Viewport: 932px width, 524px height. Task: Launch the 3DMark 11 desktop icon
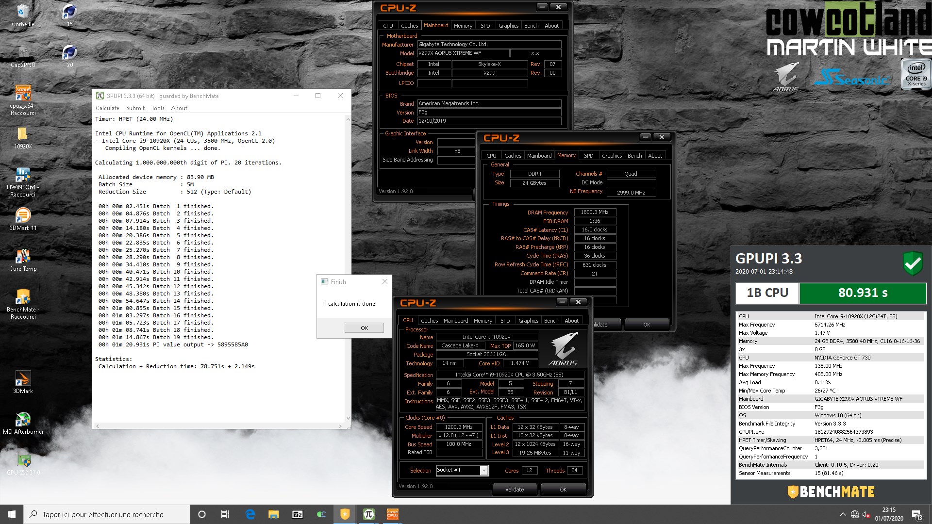[x=23, y=219]
